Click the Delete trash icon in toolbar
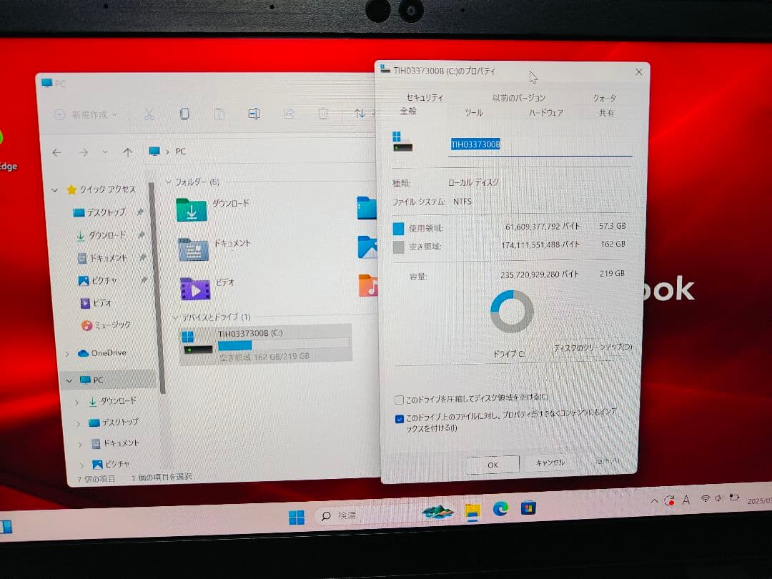772x579 pixels. 323,114
